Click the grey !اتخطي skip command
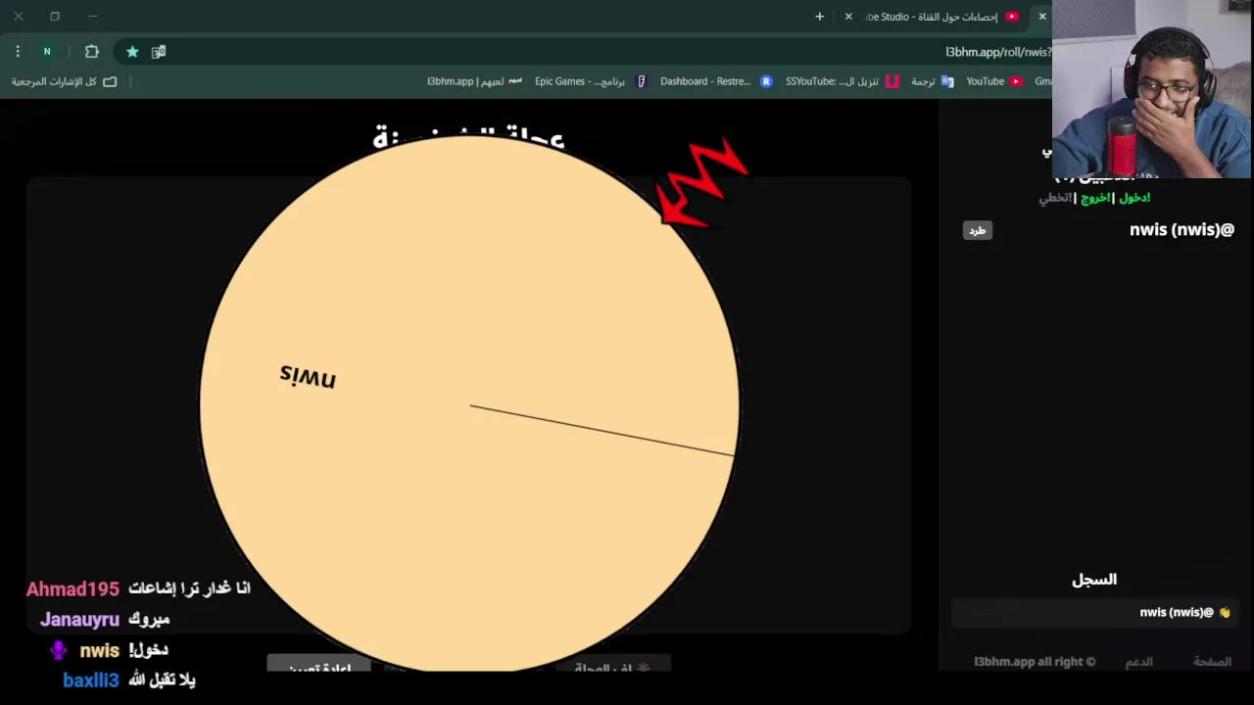This screenshot has width=1254, height=705. (x=1056, y=198)
